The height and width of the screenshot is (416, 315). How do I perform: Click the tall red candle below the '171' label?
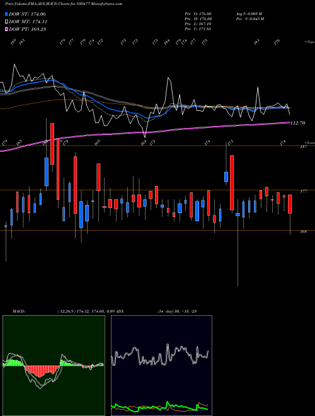tap(232, 183)
